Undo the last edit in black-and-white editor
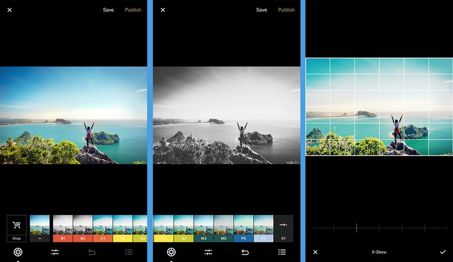 245,252
